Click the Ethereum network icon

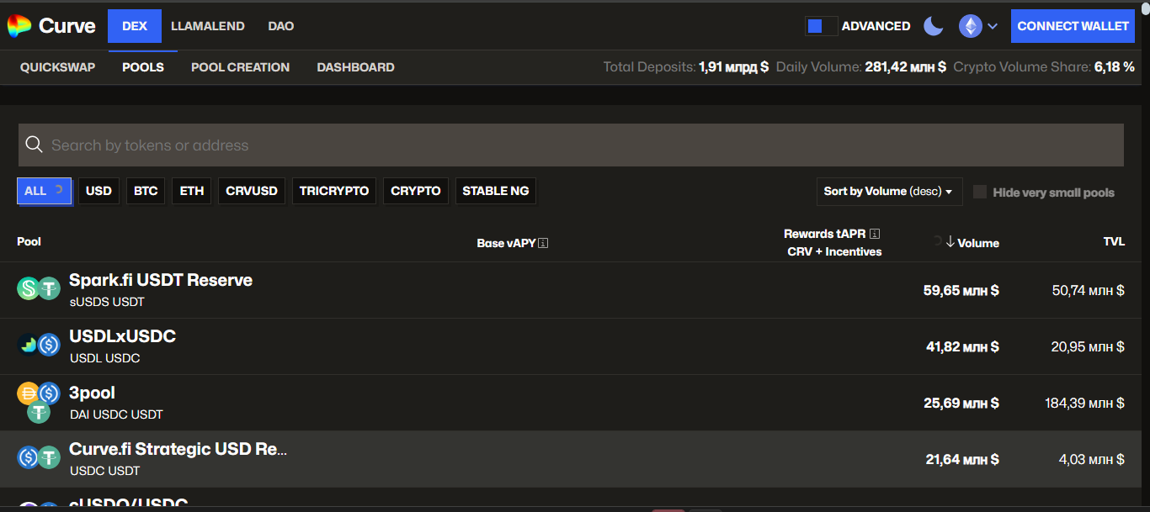coord(971,26)
